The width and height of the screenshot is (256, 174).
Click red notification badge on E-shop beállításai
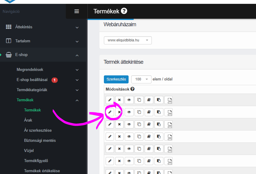[x=54, y=80]
